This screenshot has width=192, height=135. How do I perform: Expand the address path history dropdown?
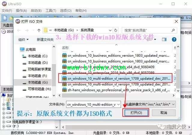coord(110,30)
